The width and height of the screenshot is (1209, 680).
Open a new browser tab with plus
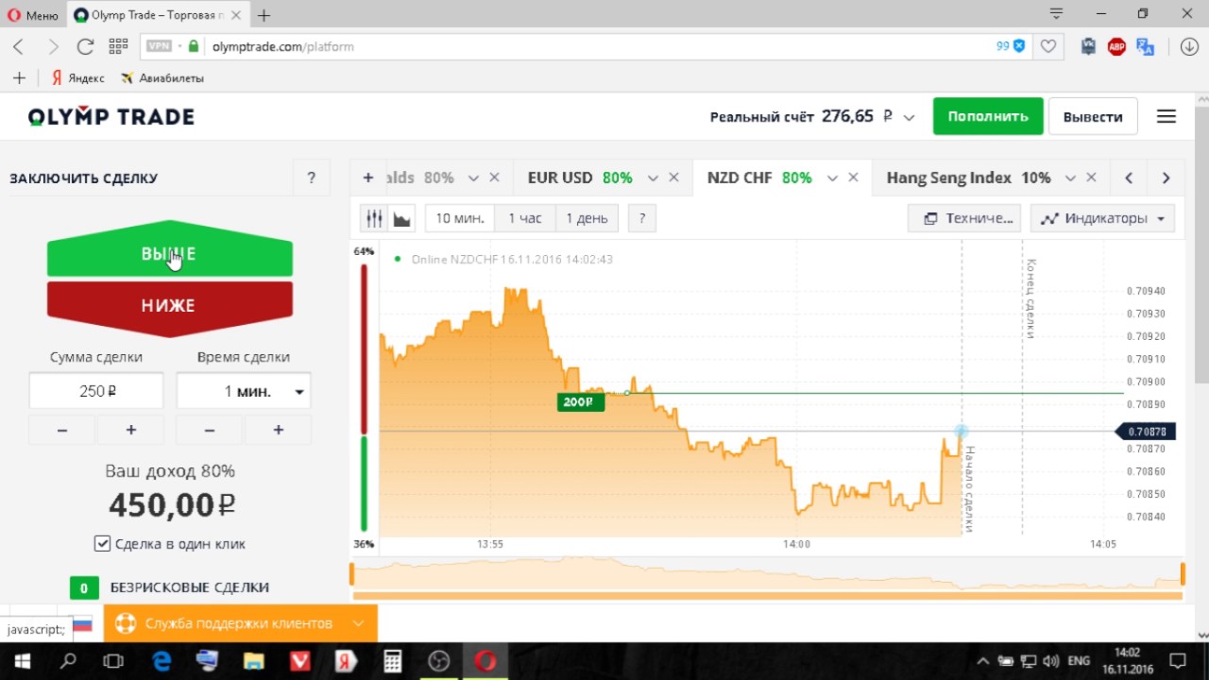(264, 15)
